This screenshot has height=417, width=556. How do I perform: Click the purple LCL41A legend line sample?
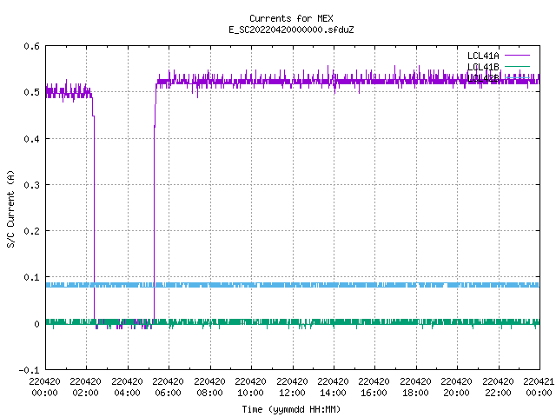coord(517,56)
